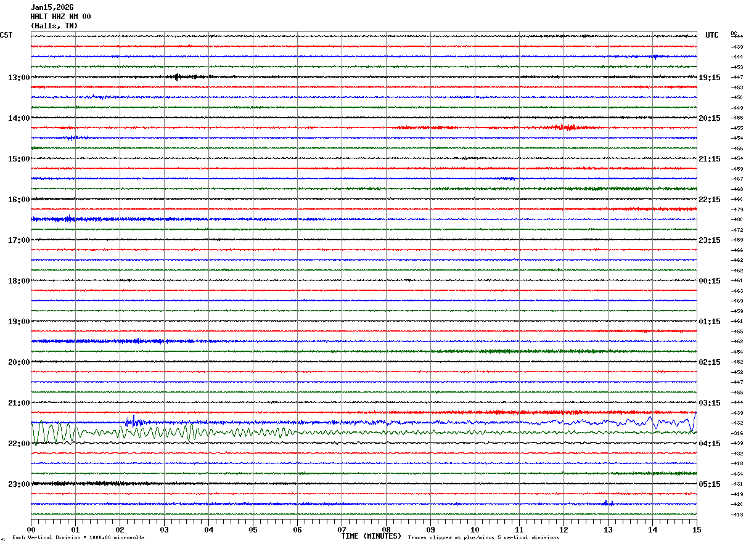Click the CST timezone header
Image resolution: width=746 pixels, height=546 pixels.
[x=6, y=35]
